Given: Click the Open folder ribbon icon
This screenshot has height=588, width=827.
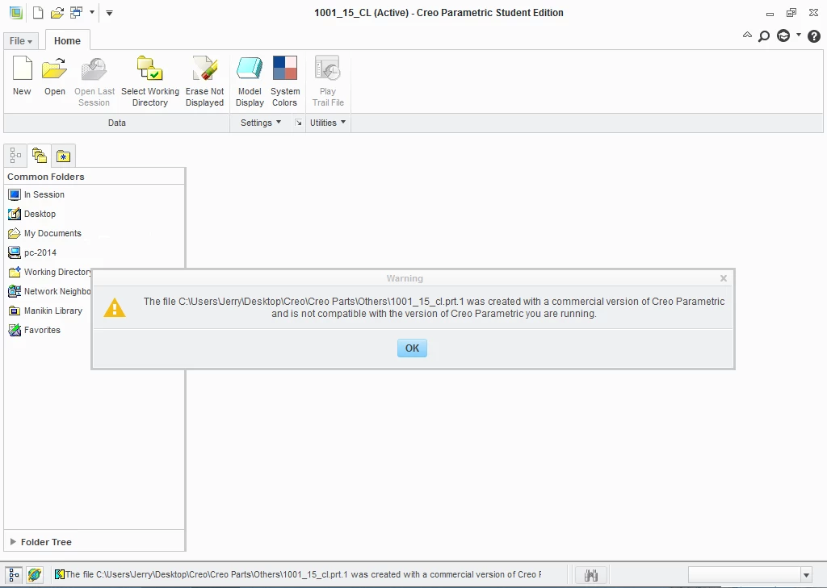Looking at the screenshot, I should (55, 69).
